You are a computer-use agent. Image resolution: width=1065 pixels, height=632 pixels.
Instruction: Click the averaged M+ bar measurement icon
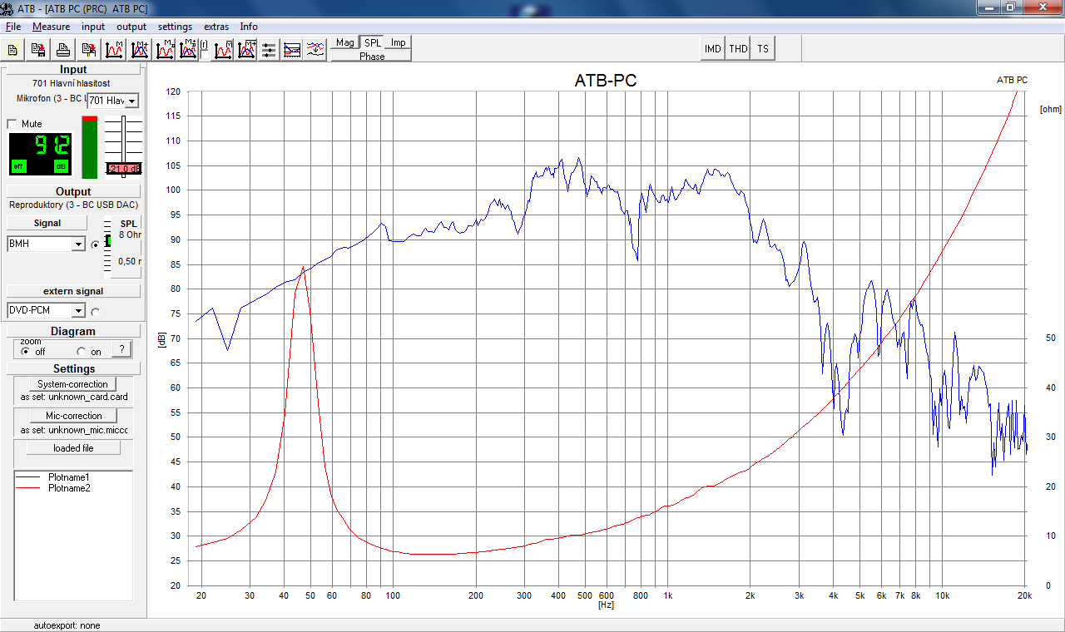point(247,50)
